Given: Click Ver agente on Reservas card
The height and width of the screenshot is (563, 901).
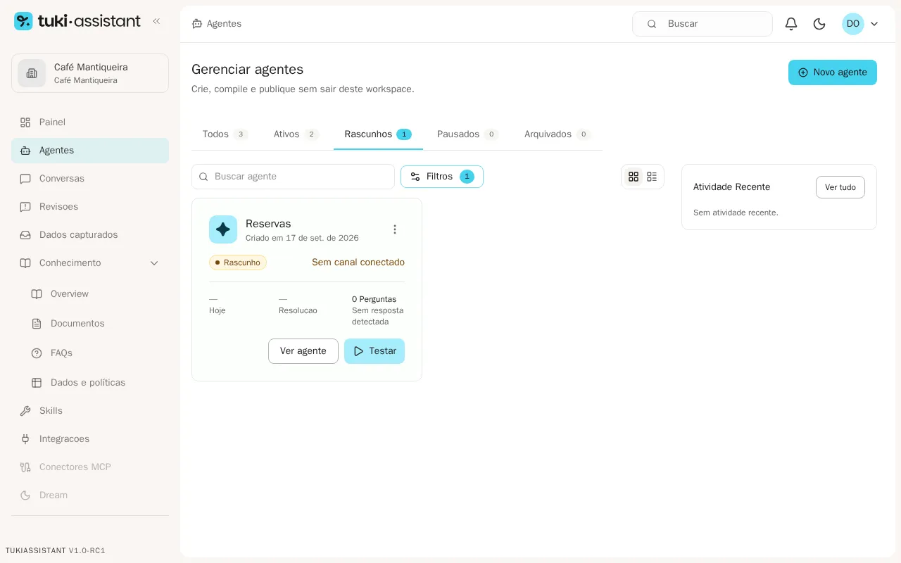Looking at the screenshot, I should [303, 351].
